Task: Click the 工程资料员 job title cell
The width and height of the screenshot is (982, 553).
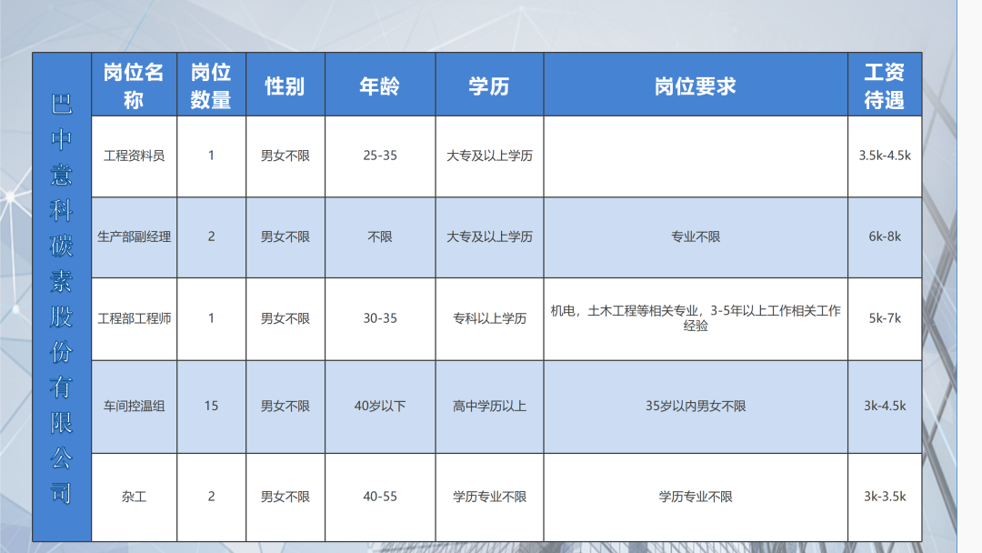Action: (x=134, y=156)
